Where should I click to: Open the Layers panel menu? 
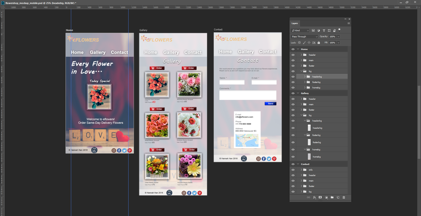pyautogui.click(x=349, y=23)
